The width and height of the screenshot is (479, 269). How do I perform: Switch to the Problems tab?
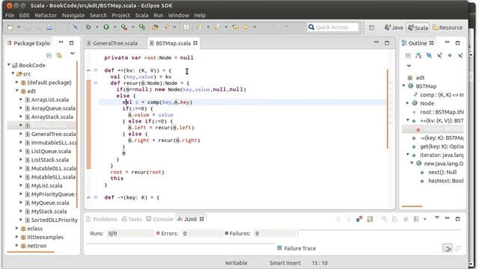coord(102,219)
